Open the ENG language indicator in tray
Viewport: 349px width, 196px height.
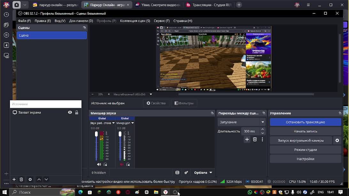(x=321, y=192)
